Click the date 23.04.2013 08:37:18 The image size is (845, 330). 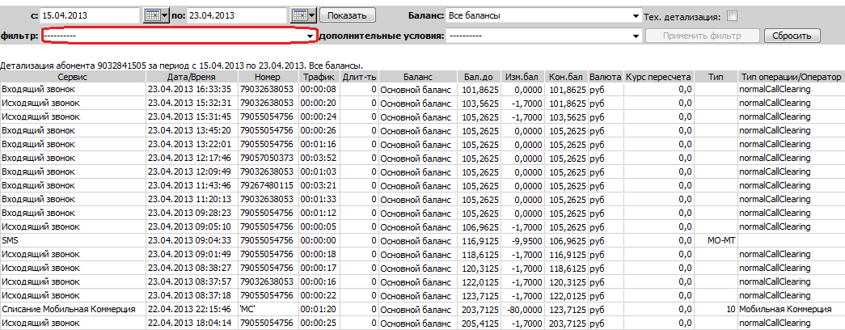tap(189, 295)
